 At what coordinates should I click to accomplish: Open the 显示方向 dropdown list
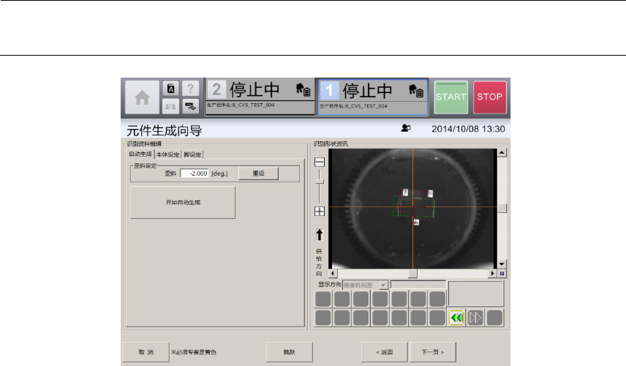pyautogui.click(x=383, y=284)
